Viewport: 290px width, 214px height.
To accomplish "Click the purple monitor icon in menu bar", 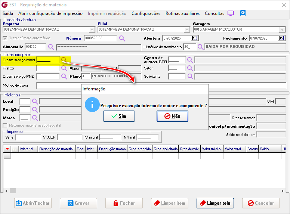I will coord(231,13).
